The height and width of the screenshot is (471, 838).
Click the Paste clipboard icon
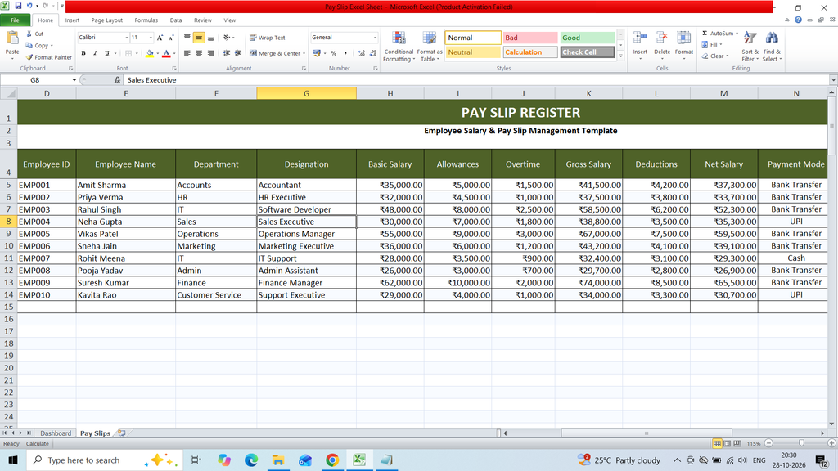click(x=11, y=38)
